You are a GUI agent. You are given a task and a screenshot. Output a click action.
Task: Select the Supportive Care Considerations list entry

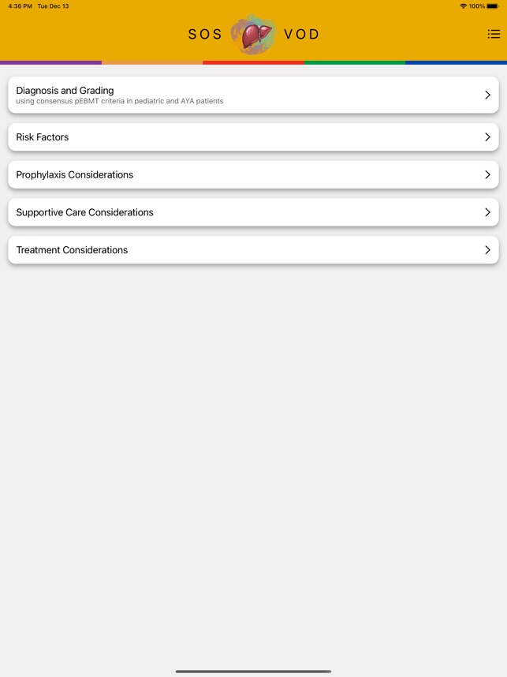click(237, 211)
